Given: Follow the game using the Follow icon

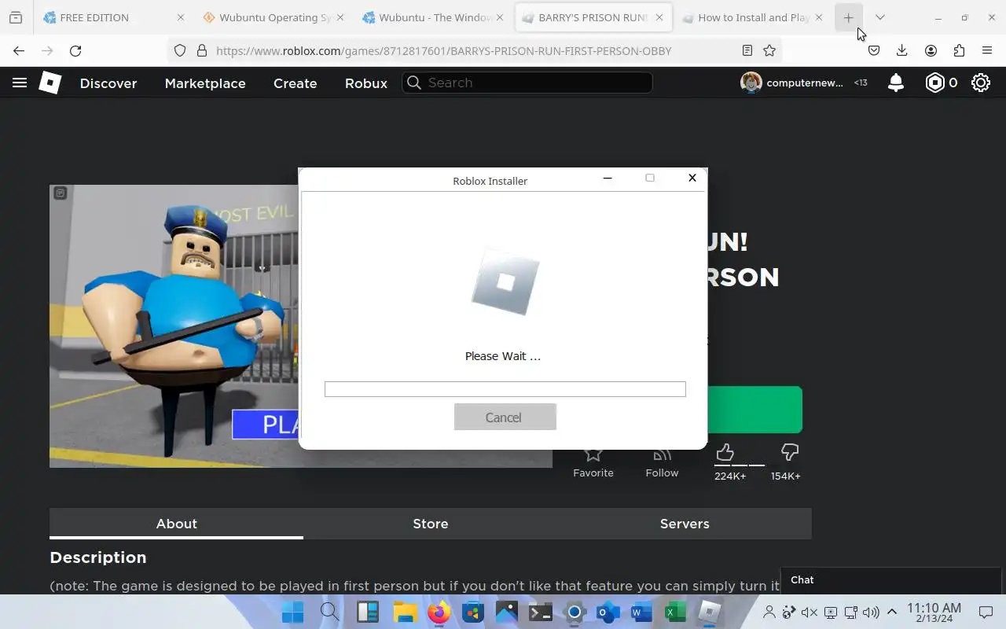Looking at the screenshot, I should (x=662, y=454).
